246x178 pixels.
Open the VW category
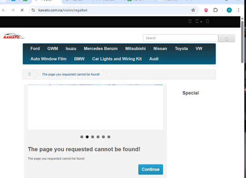pos(199,49)
